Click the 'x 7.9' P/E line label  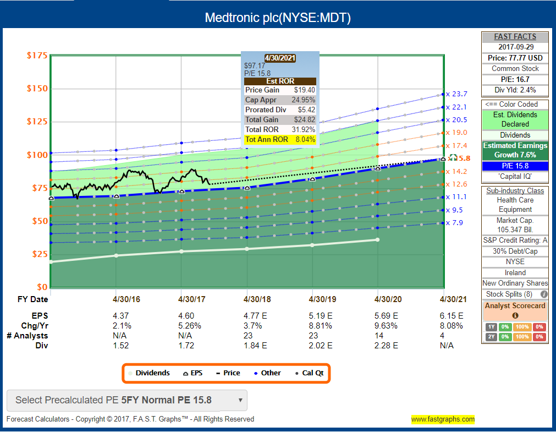coord(455,223)
